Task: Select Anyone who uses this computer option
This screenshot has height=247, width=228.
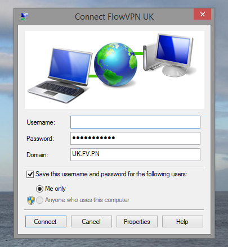Action: tap(39, 200)
